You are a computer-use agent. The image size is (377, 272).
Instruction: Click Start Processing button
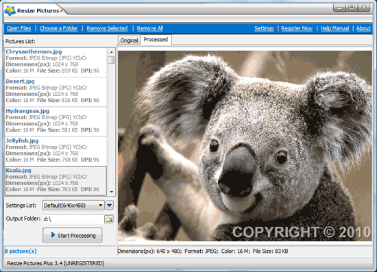(x=73, y=235)
